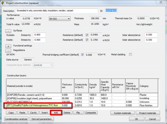Click the Category column header
167x124 pixels.
pyautogui.click(x=148, y=86)
